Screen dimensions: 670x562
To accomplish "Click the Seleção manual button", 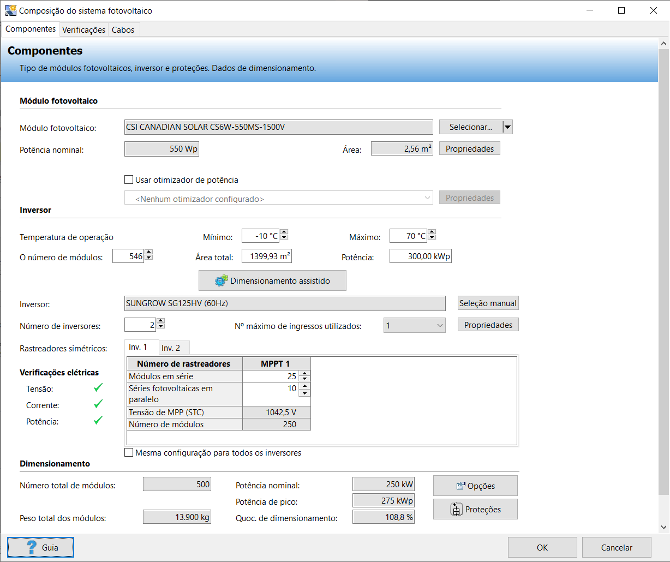I will coord(488,303).
